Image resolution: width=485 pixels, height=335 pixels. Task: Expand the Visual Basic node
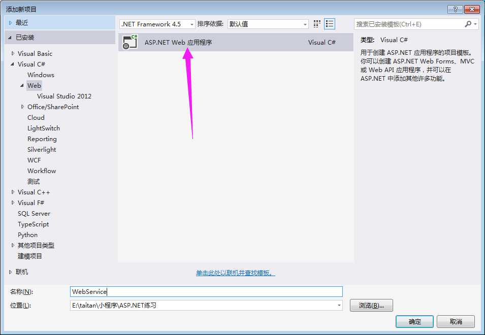[13, 53]
